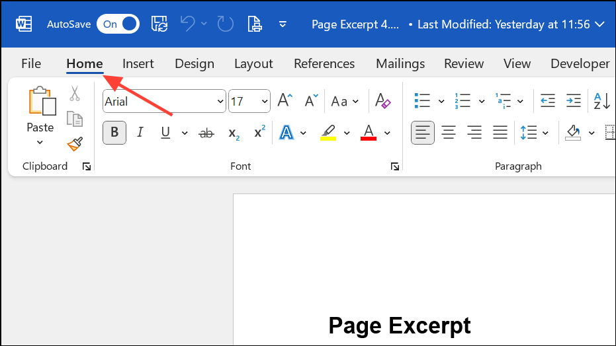
Task: Open the font name dropdown
Action: pyautogui.click(x=220, y=102)
